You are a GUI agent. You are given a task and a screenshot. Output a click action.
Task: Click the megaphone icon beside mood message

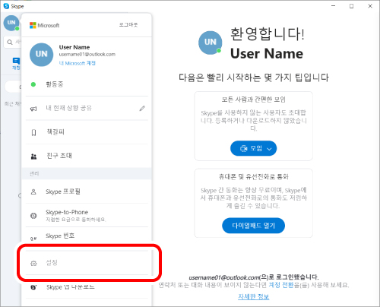(x=33, y=109)
